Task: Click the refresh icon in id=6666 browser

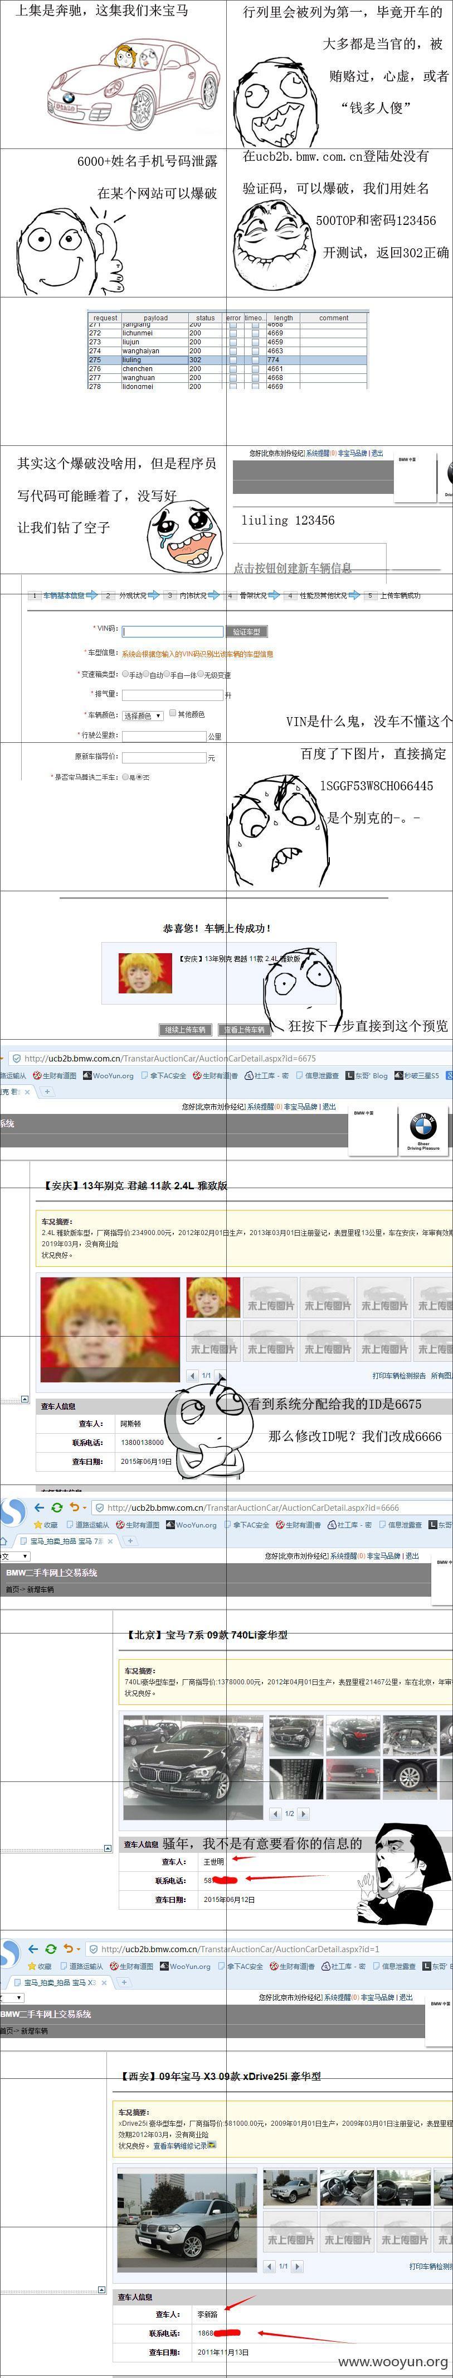Action: point(56,1507)
